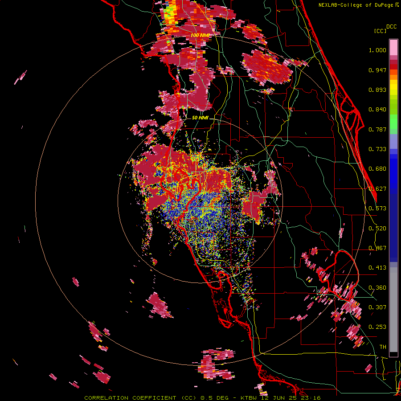
Task: Select the 0.893 scale value
Action: (x=377, y=90)
